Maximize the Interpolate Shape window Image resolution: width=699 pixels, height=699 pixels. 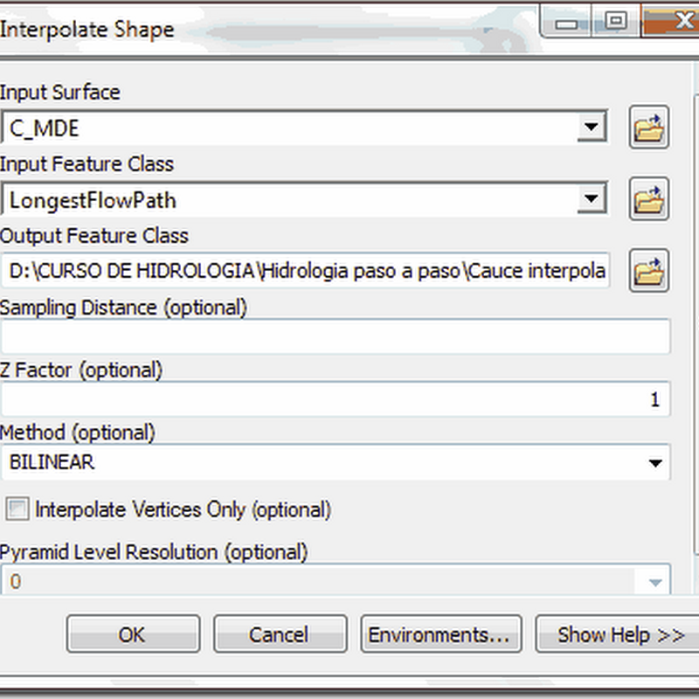(616, 21)
